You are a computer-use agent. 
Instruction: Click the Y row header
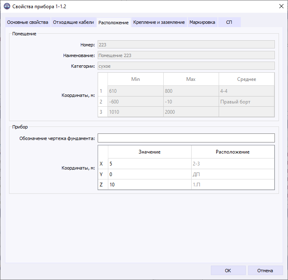103,174
